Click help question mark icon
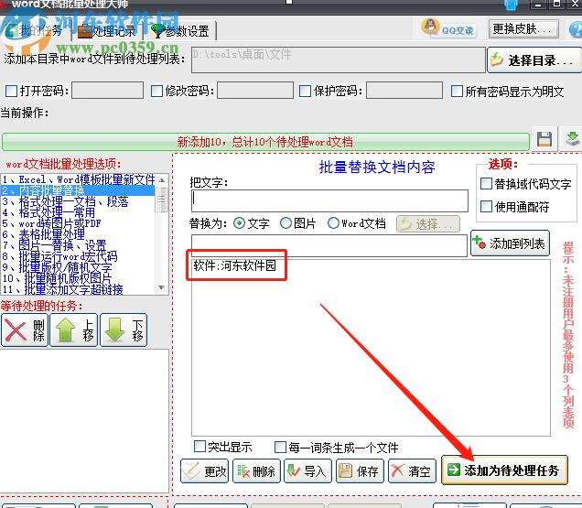 coord(577,29)
